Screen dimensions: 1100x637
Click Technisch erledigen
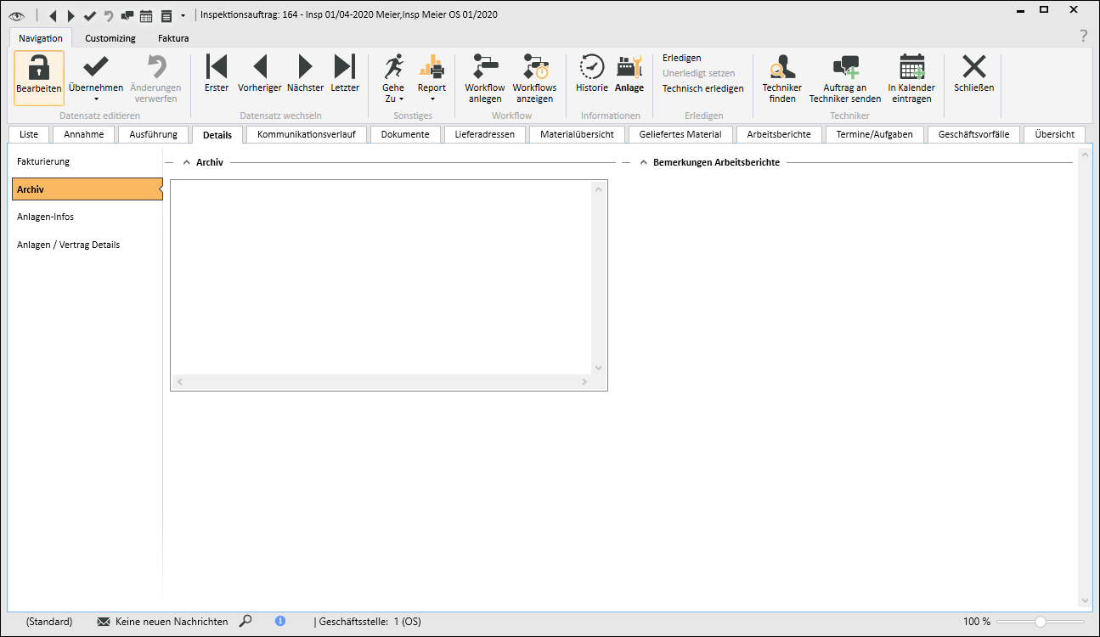(703, 88)
